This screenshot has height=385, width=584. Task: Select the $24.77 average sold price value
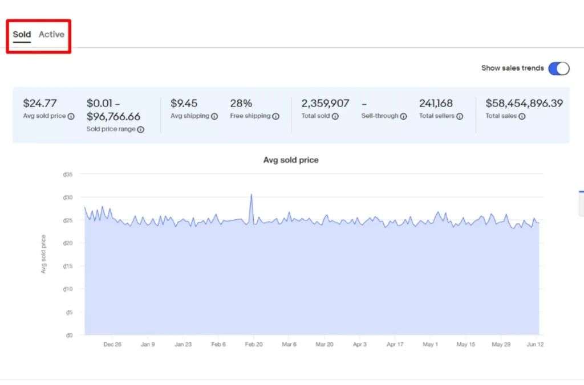(40, 103)
